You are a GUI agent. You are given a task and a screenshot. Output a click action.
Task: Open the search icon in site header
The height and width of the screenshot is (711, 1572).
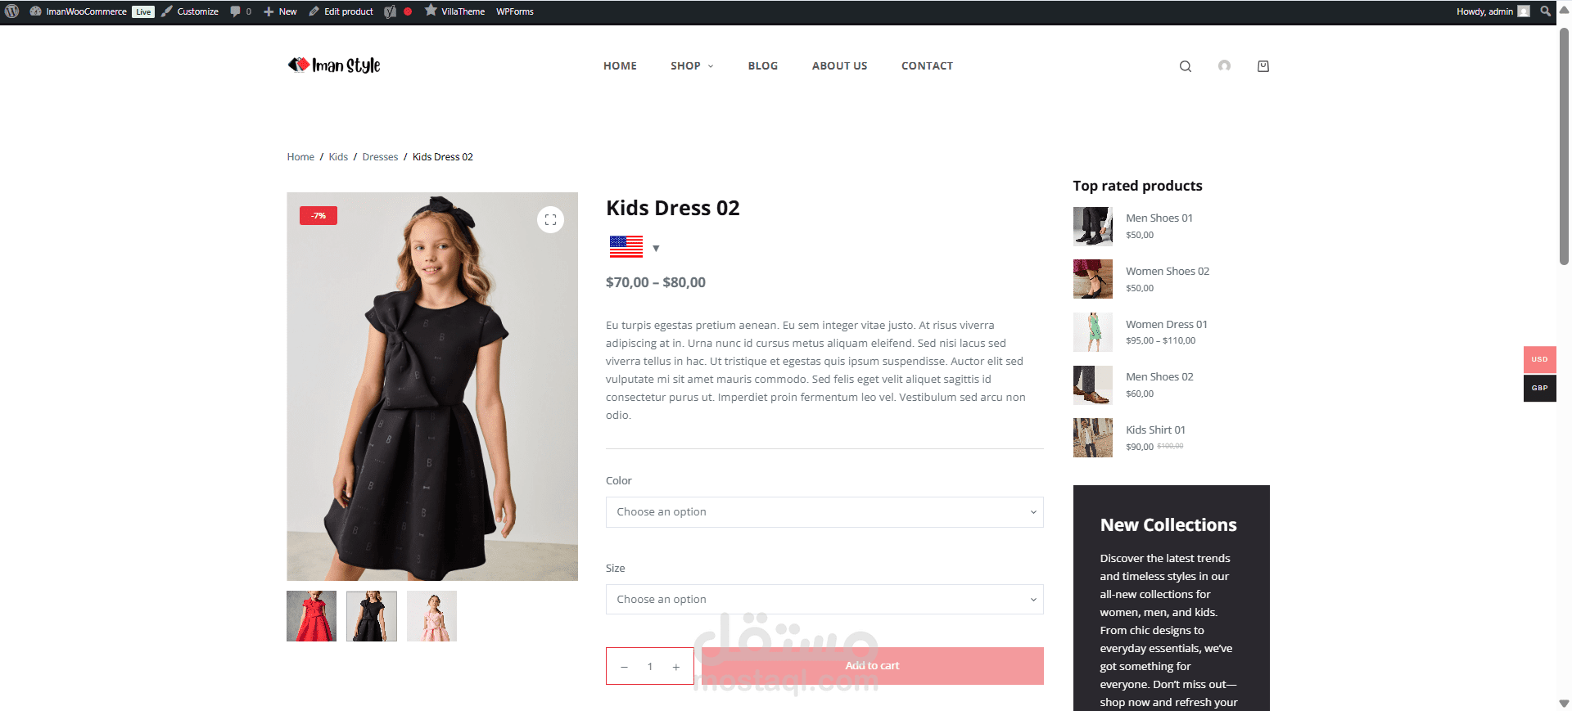tap(1185, 66)
